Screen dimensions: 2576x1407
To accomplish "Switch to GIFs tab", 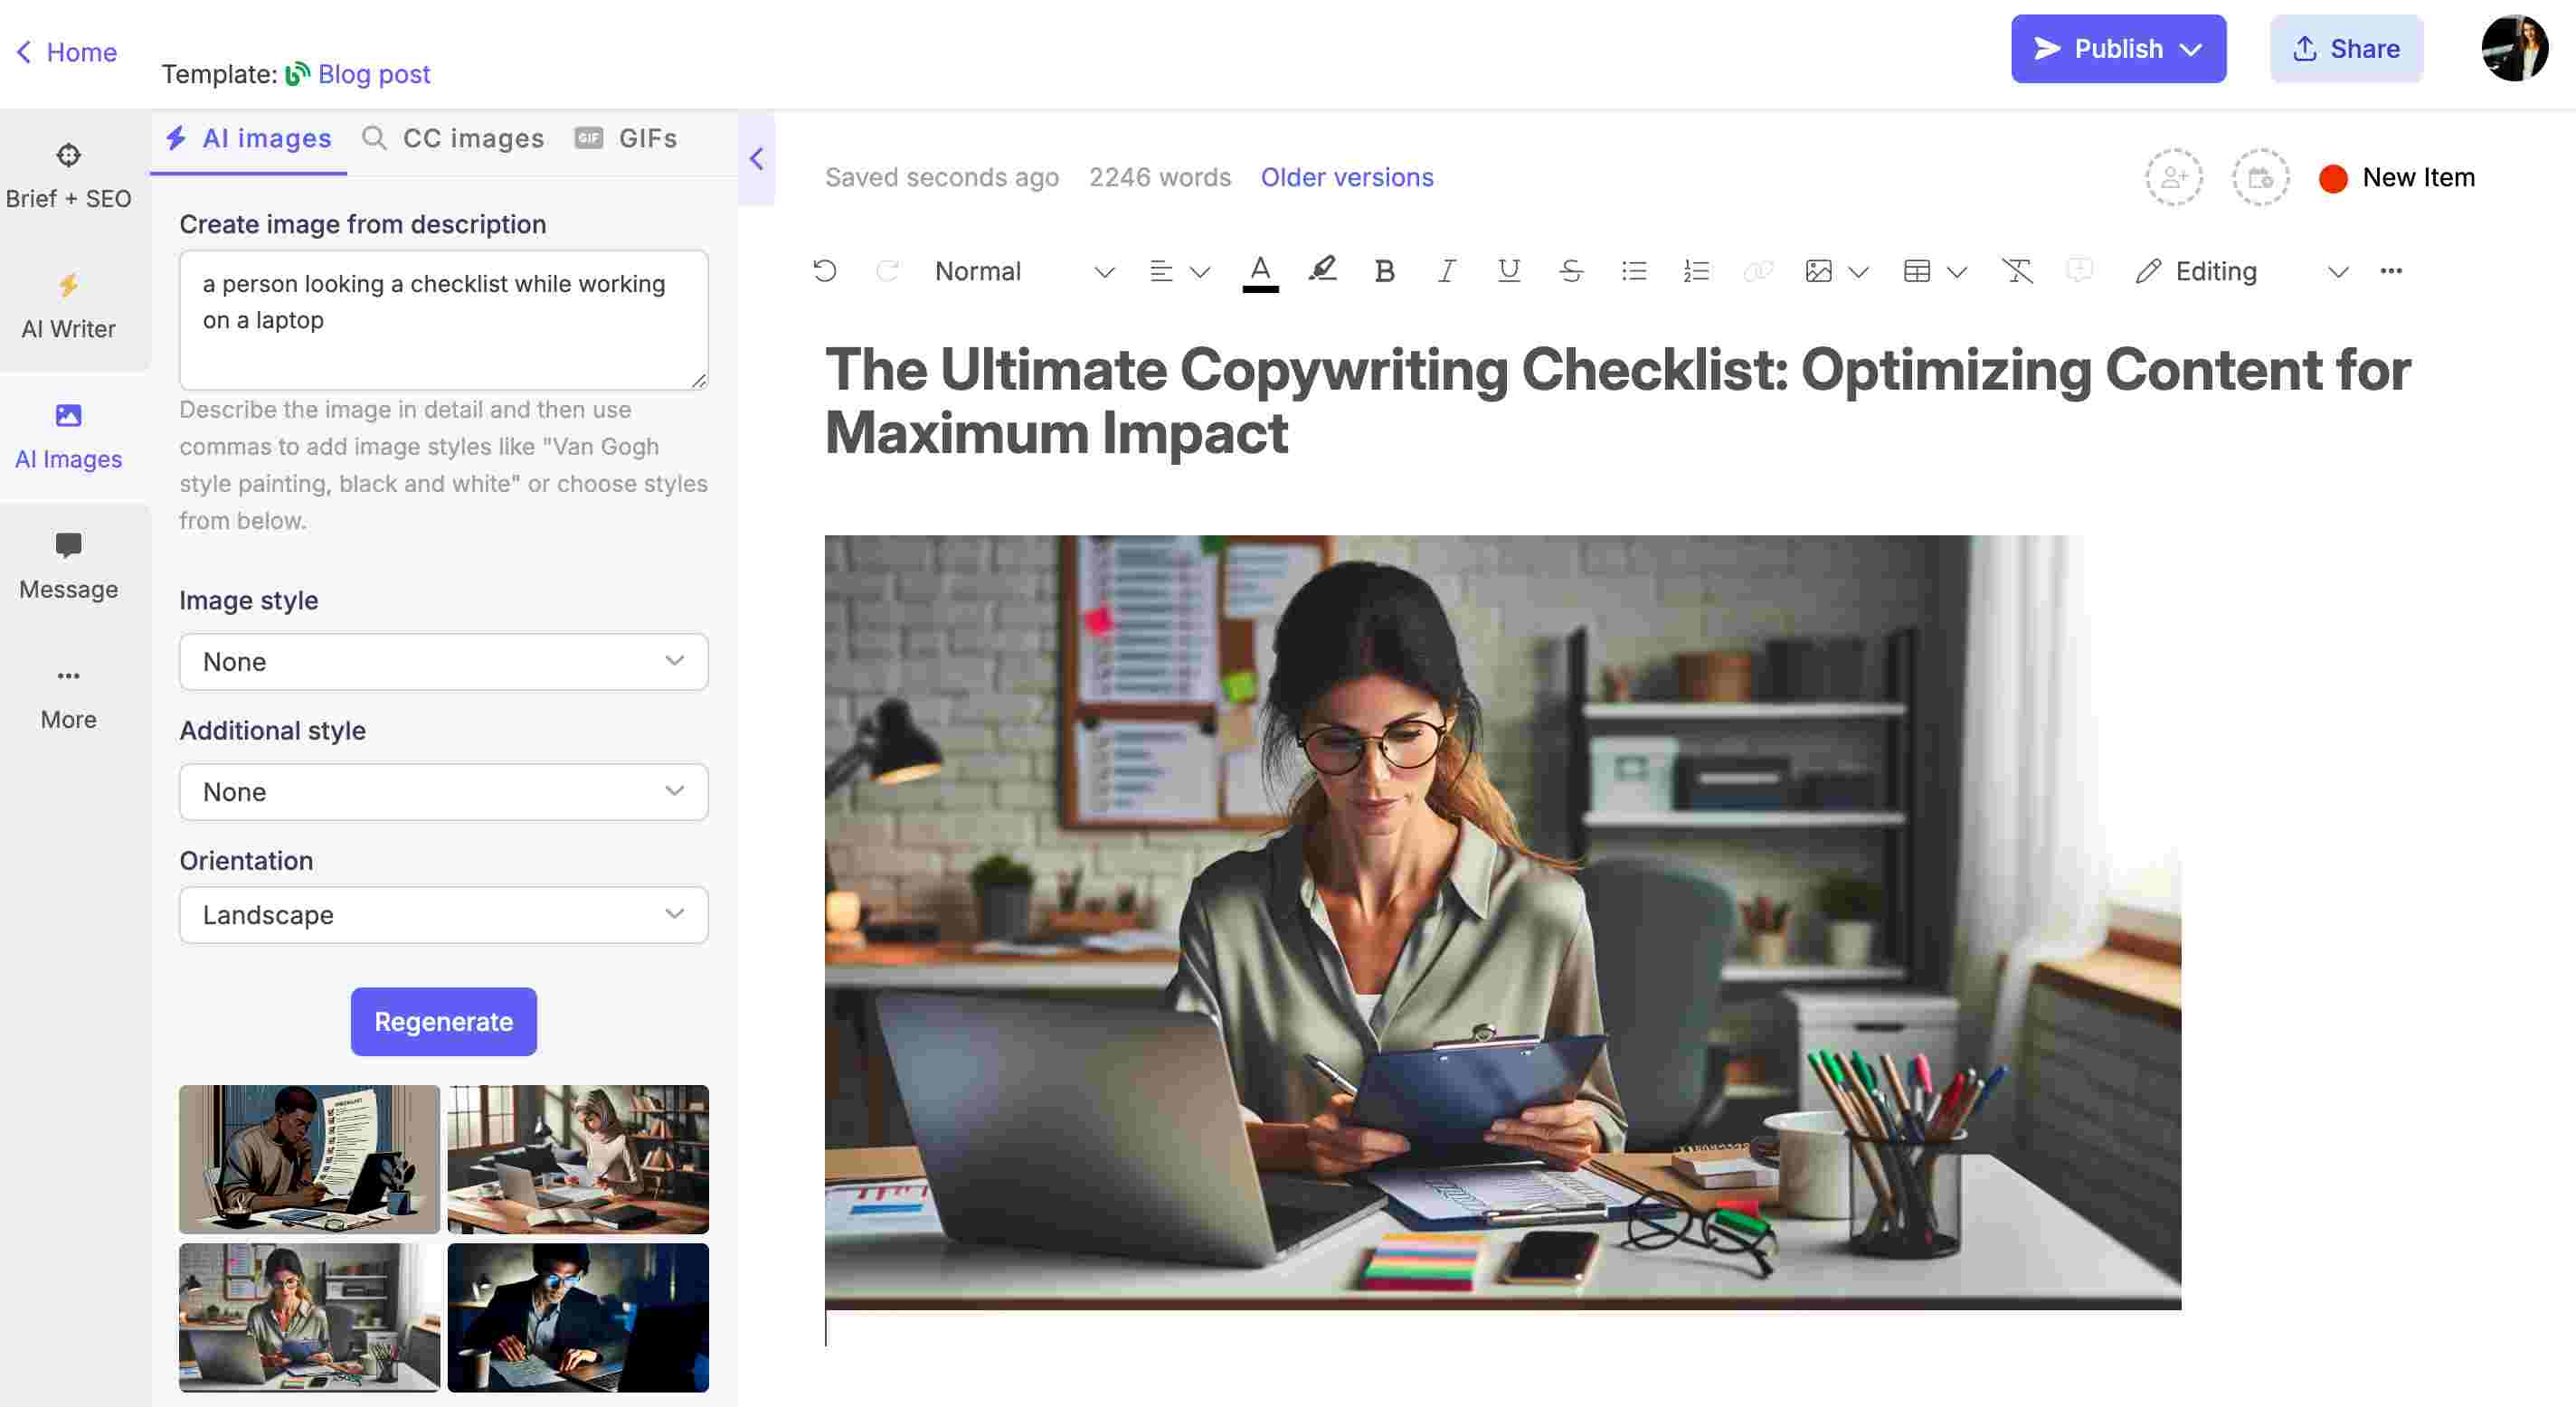I will (646, 137).
